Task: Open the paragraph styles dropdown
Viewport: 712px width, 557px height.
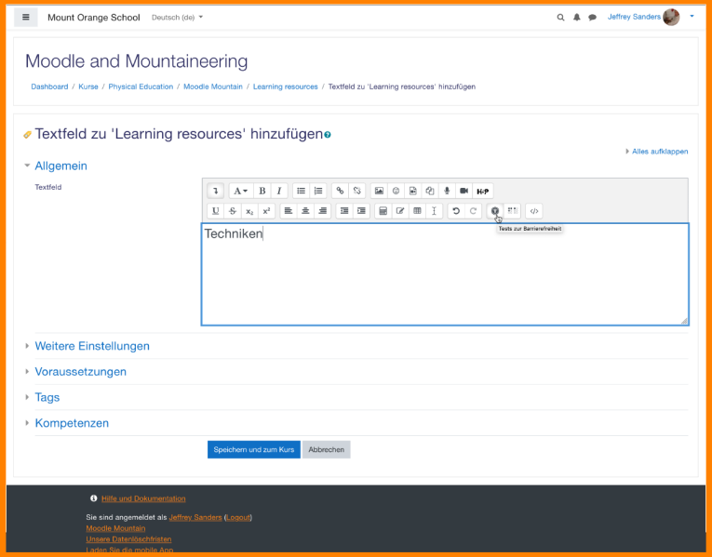Action: 240,191
